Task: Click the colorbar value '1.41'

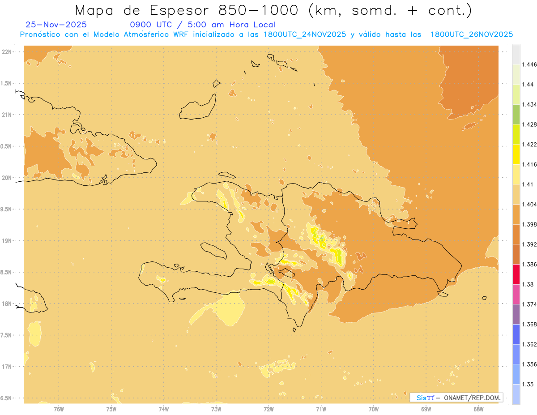Action: 528,184
